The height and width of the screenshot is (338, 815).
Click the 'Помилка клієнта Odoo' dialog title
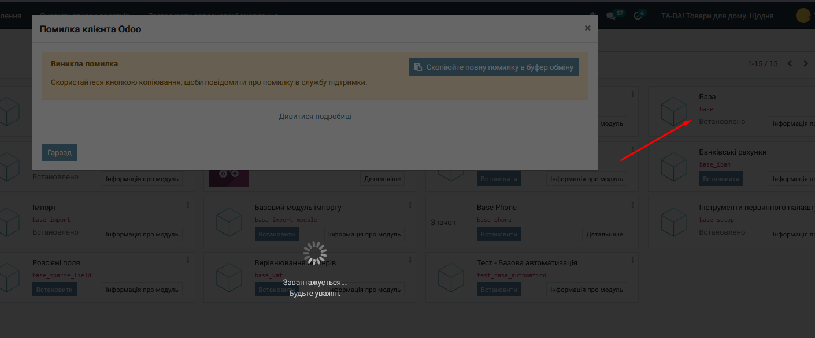pyautogui.click(x=90, y=29)
